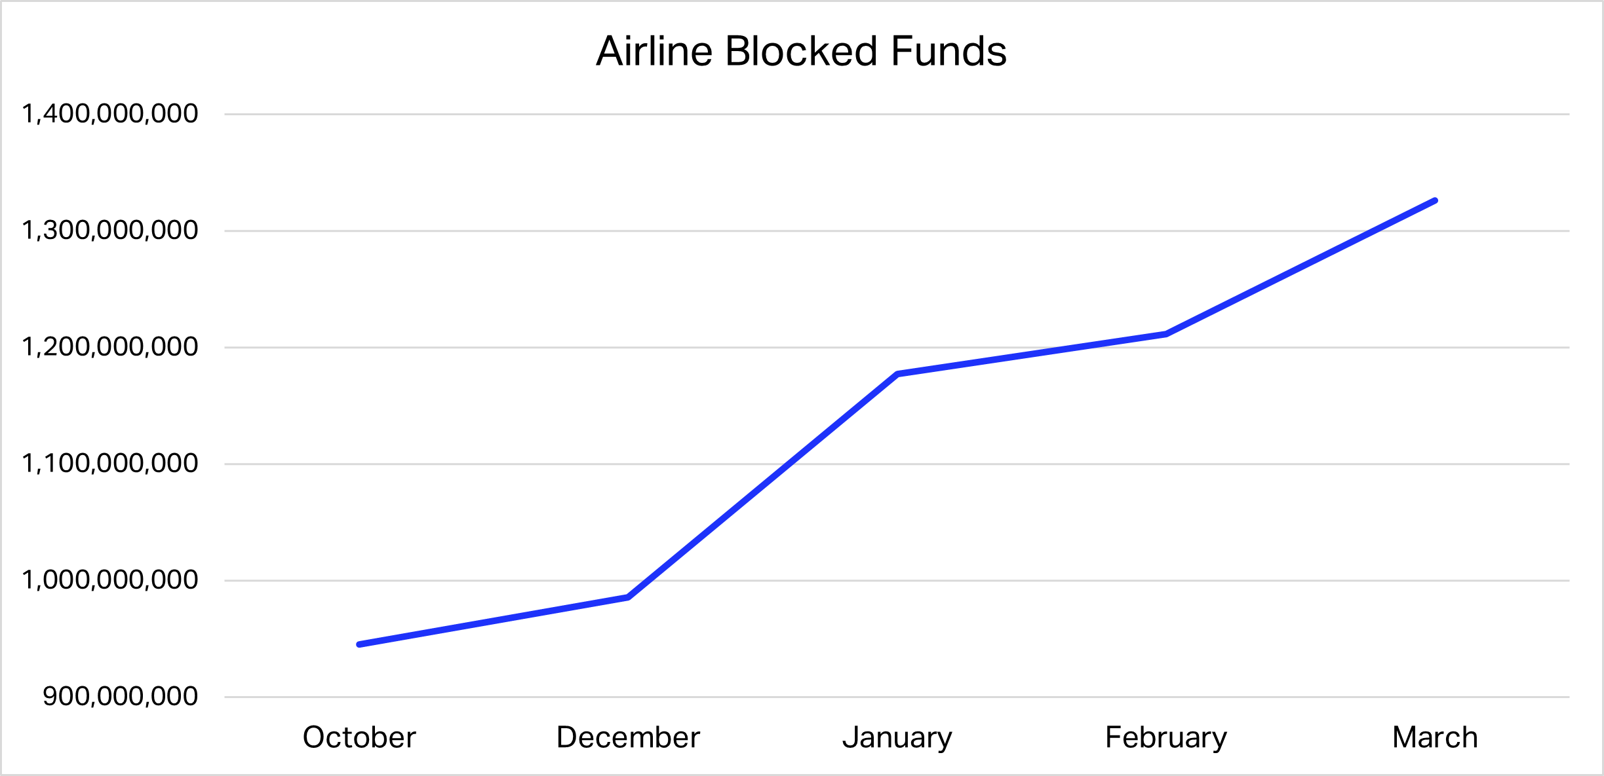Select the February data point on the line
The image size is (1604, 776).
click(x=1166, y=334)
